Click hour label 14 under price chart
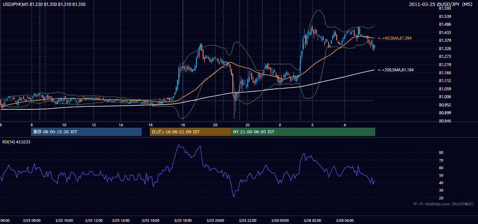This screenshot has height=224, width=478. pos(121,125)
